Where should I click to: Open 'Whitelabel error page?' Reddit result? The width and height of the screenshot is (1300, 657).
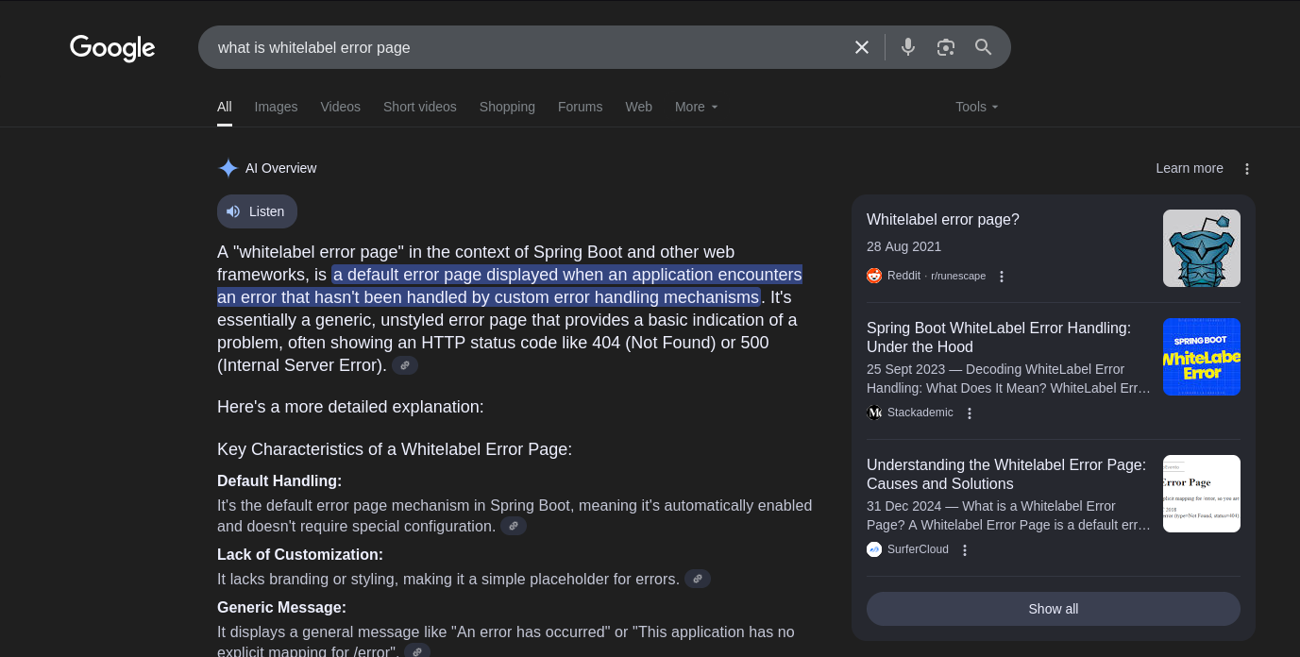click(x=943, y=219)
